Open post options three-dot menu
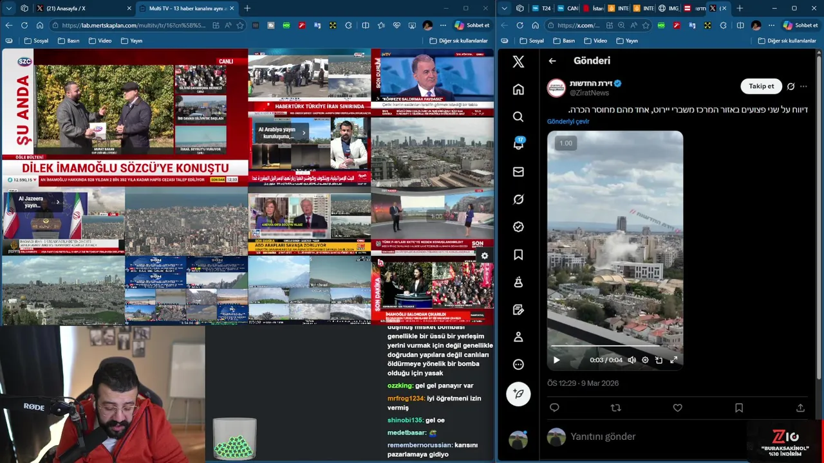The width and height of the screenshot is (824, 463). pyautogui.click(x=803, y=86)
